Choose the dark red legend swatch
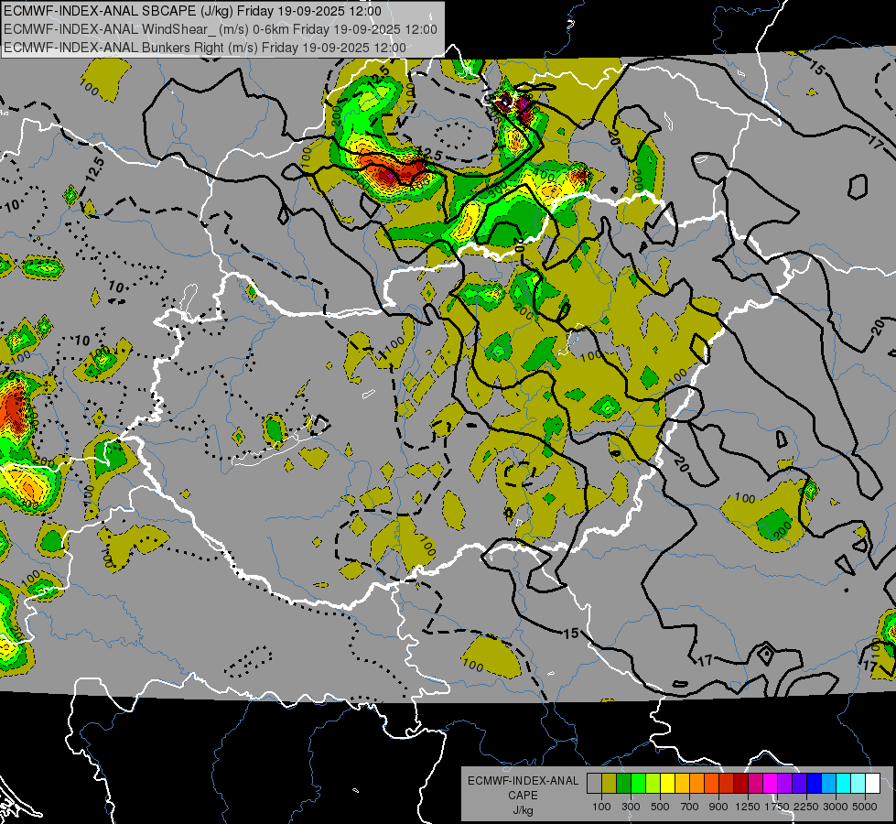Viewport: 896px width, 824px height. tap(740, 783)
